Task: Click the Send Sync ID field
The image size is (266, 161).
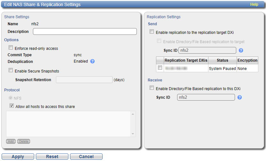Action: pos(207,50)
